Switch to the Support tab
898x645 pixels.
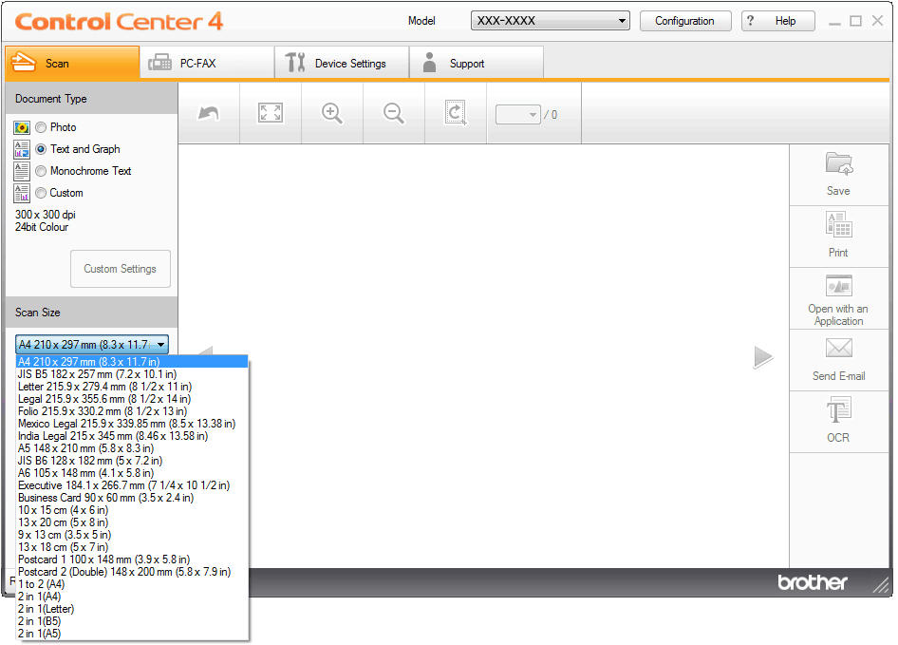point(477,63)
